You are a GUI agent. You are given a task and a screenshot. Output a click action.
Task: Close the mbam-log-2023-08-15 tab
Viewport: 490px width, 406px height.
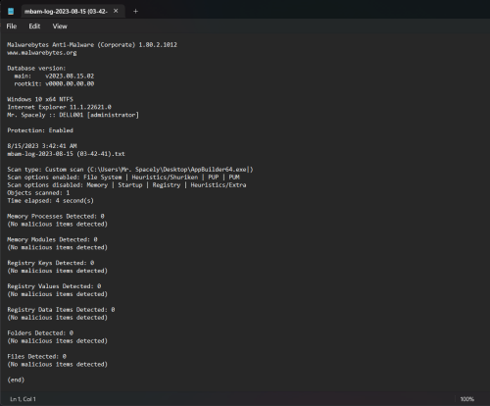(116, 11)
